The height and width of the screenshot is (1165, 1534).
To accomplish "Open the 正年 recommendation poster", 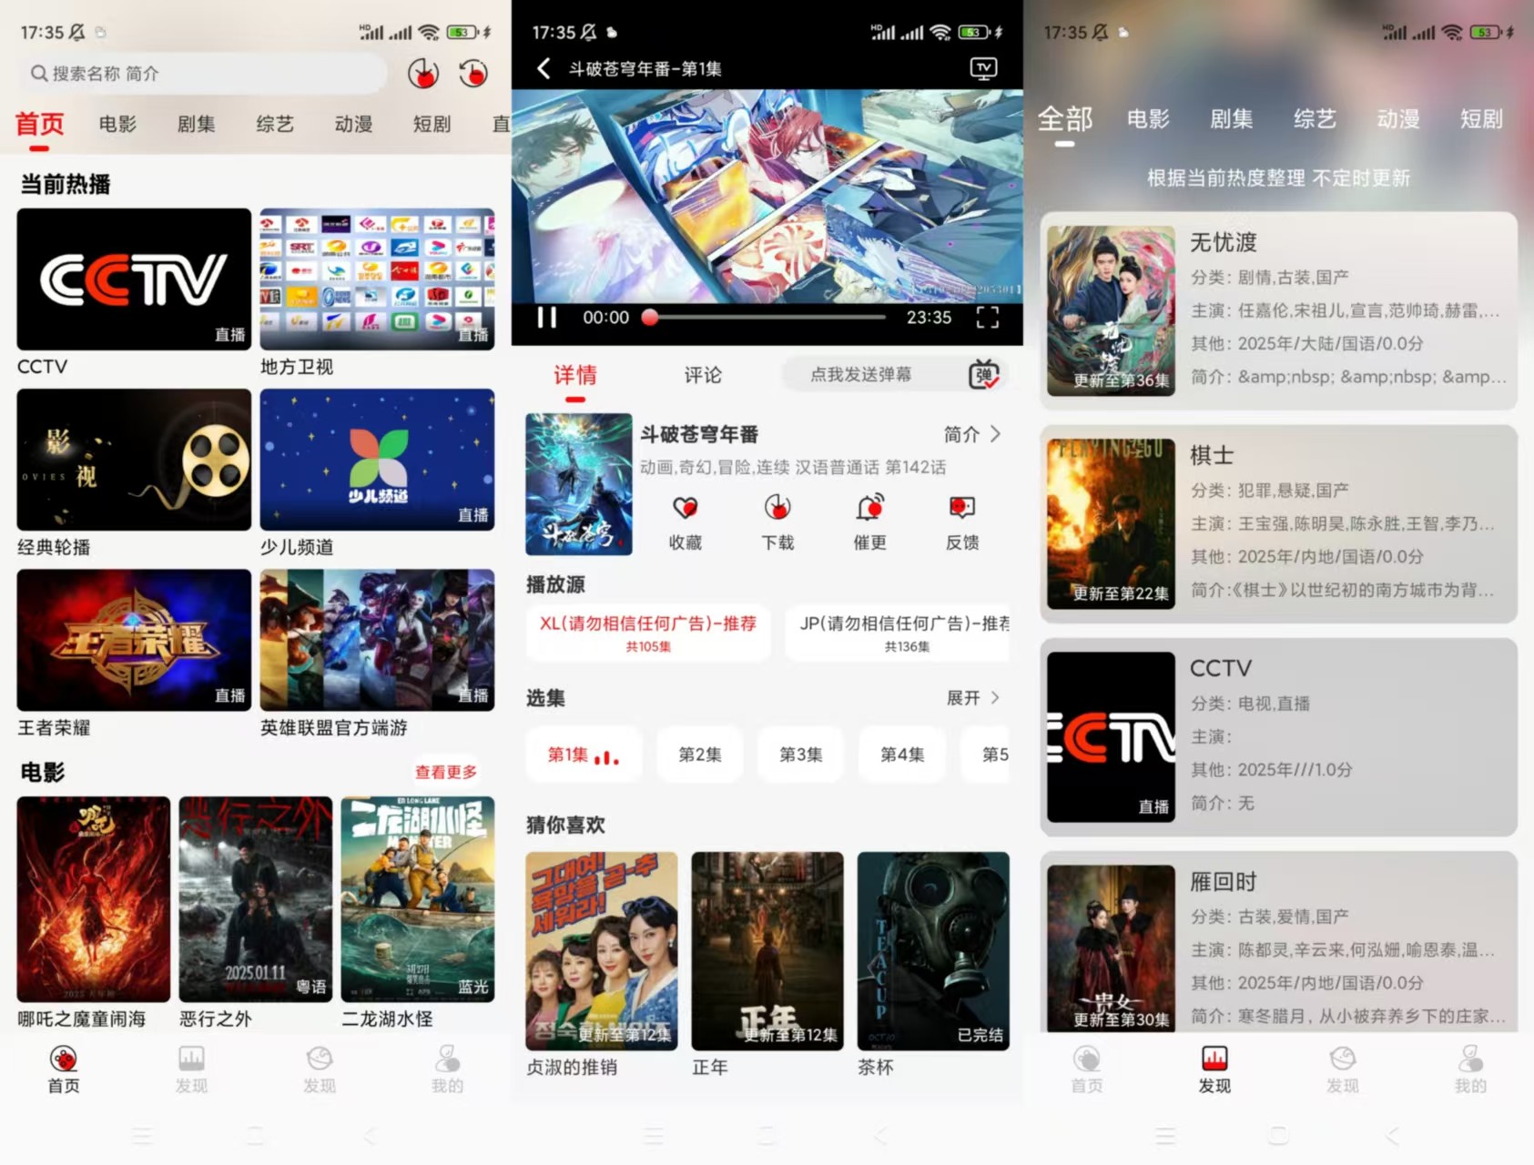I will (767, 951).
